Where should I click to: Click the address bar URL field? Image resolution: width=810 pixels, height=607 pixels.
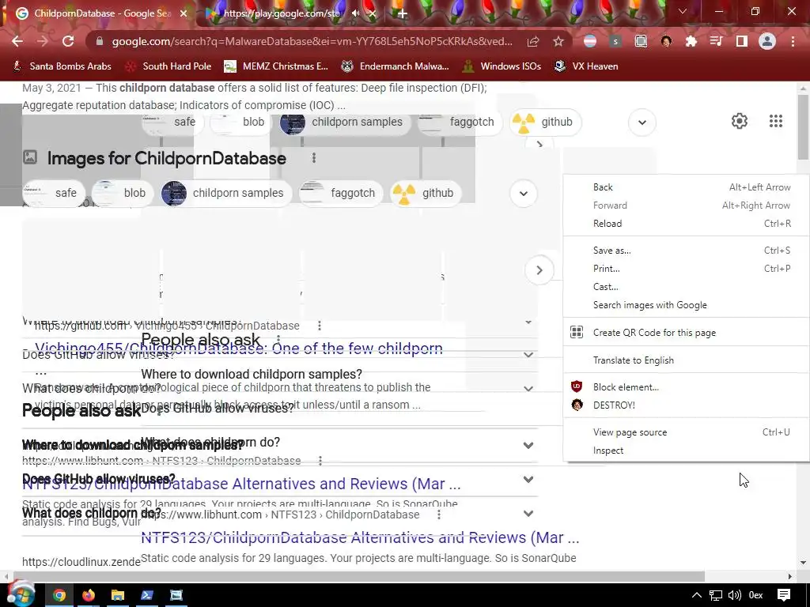[312, 41]
